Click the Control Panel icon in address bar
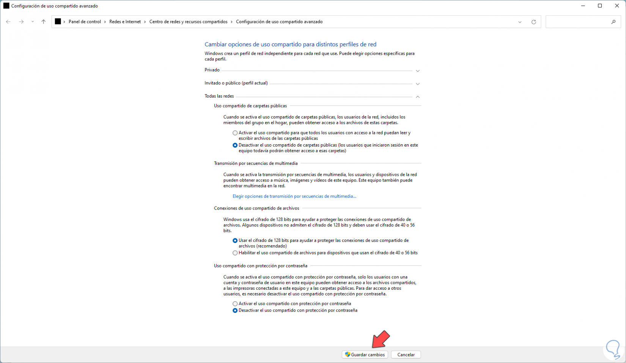 58,22
